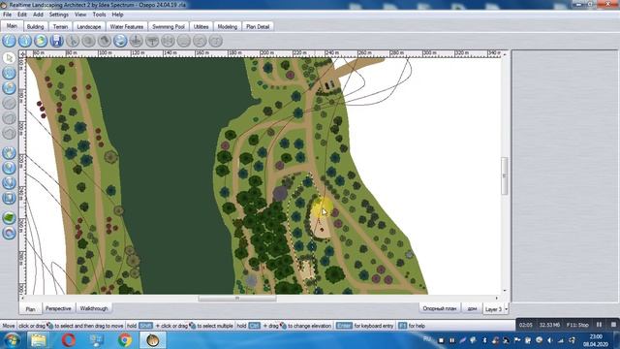620x349 pixels.
Task: Open the Add menu
Action: 38,15
